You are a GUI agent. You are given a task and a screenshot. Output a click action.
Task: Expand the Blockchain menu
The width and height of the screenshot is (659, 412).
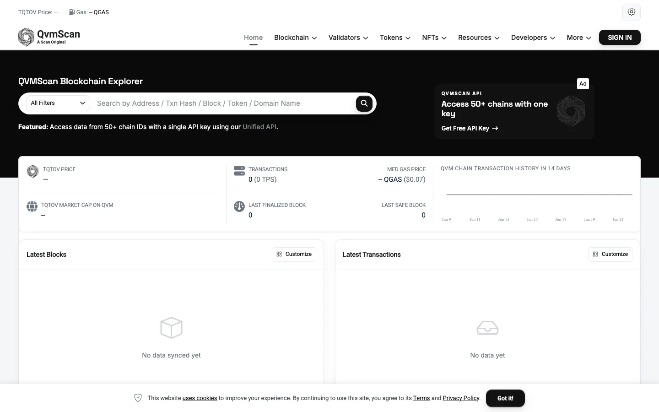(x=295, y=38)
